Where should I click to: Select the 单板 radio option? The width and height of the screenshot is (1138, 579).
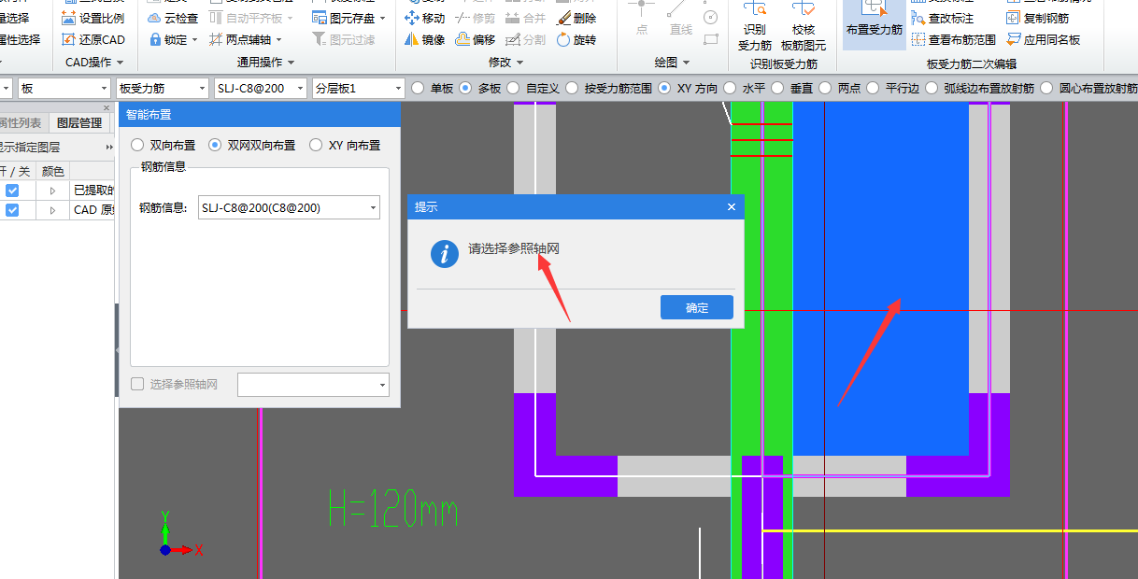[x=433, y=88]
